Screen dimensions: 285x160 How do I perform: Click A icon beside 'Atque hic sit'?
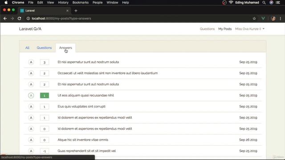tap(31, 140)
